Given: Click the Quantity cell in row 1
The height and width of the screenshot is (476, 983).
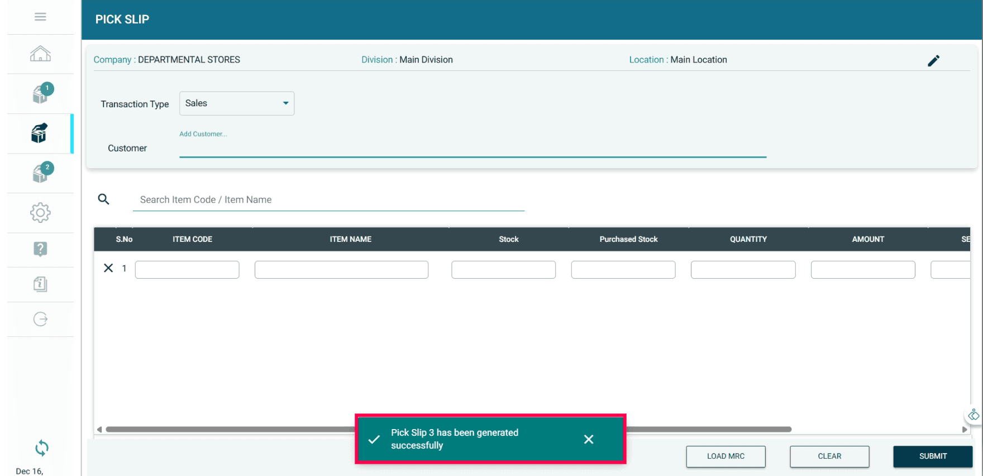Looking at the screenshot, I should pyautogui.click(x=743, y=270).
